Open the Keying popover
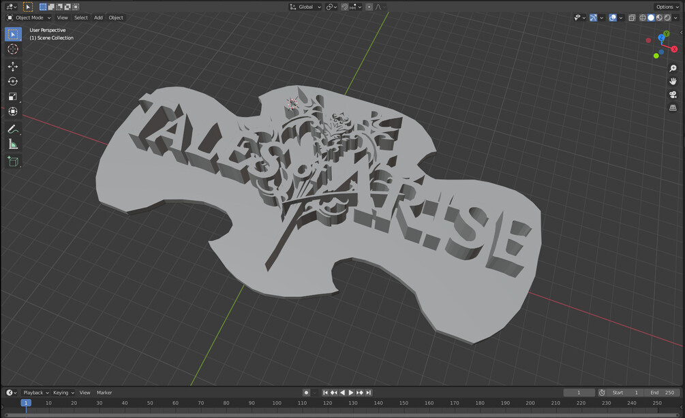 click(x=63, y=393)
